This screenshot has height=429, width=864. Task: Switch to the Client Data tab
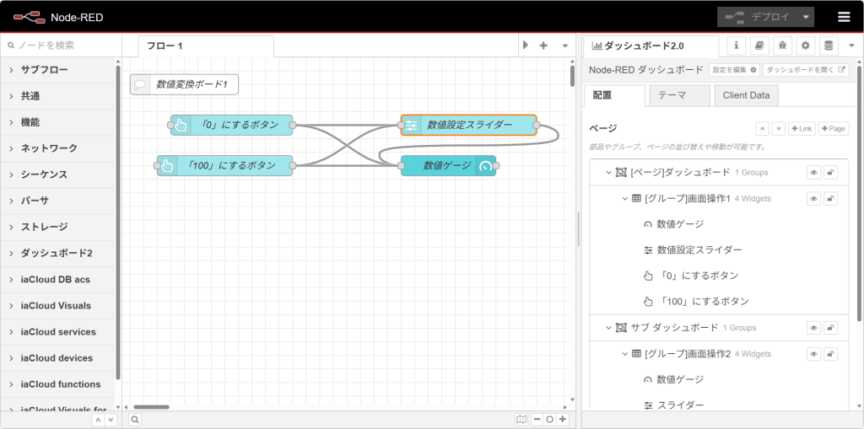[746, 95]
